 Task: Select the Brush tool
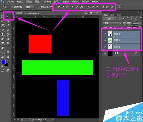pos(8,30)
